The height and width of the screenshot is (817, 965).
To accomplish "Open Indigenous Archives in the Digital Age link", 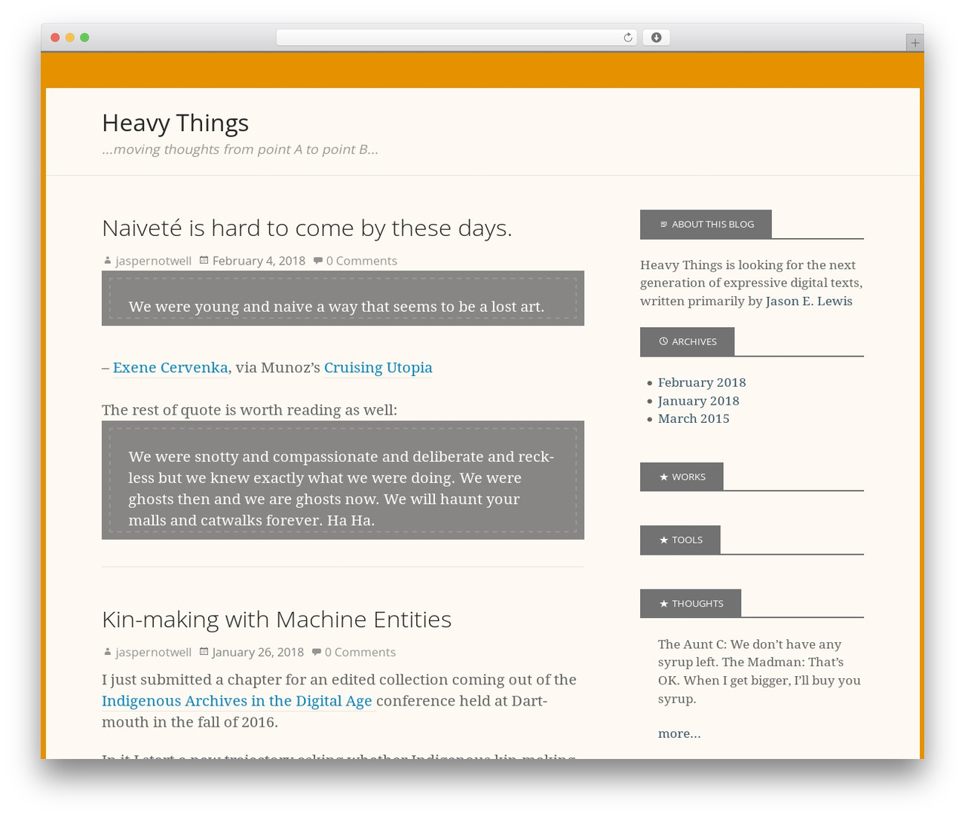I will click(237, 701).
